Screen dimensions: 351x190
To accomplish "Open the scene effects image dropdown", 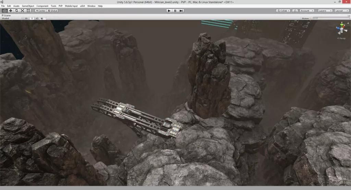I will 42,18.
